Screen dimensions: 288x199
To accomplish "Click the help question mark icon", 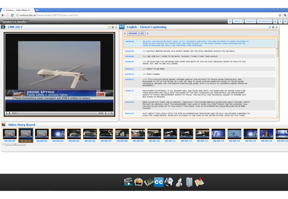I will (281, 22).
